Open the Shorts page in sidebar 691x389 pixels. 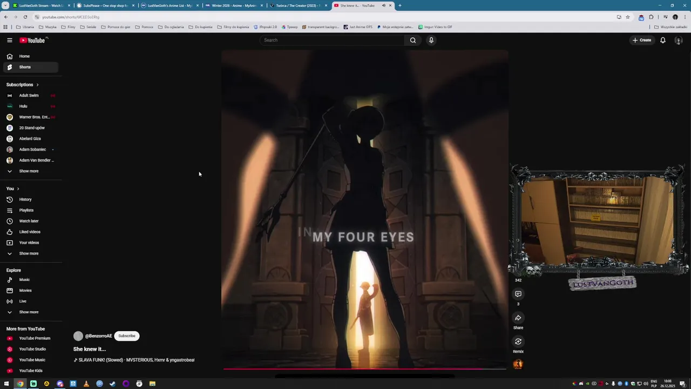coord(30,67)
